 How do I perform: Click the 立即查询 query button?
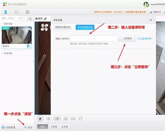pyautogui.click(x=127, y=39)
